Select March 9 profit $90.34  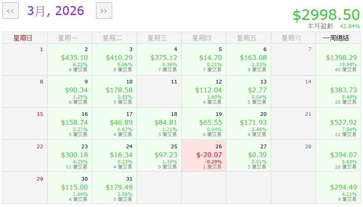point(76,90)
